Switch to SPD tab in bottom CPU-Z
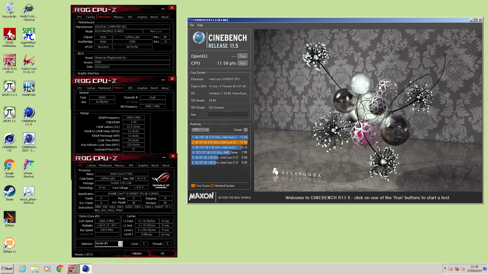This screenshot has height=274, width=488. pyautogui.click(x=131, y=165)
